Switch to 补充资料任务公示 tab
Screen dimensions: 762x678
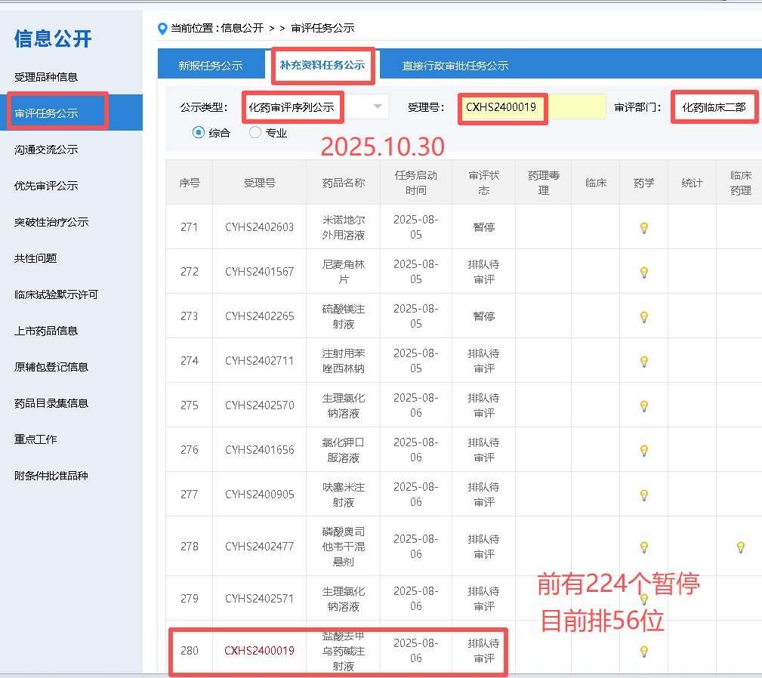322,65
